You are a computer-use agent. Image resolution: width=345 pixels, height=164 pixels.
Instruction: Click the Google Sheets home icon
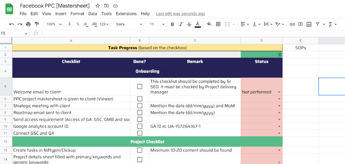pos(10,10)
